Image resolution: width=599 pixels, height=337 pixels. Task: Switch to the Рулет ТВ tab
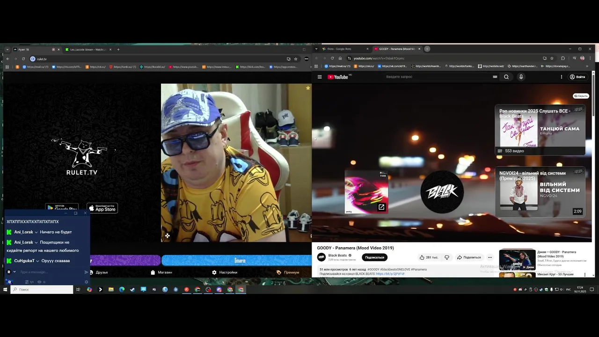click(37, 50)
